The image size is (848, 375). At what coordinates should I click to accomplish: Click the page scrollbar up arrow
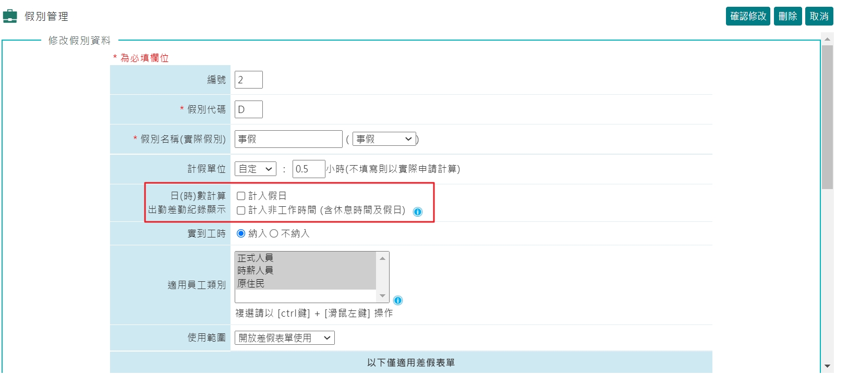coord(827,39)
